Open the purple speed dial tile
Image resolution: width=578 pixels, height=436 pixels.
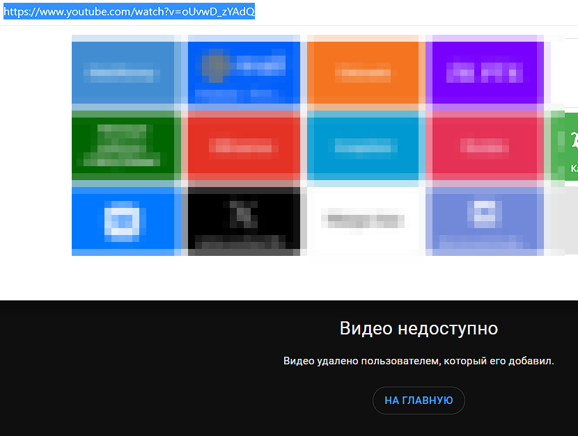click(x=485, y=72)
